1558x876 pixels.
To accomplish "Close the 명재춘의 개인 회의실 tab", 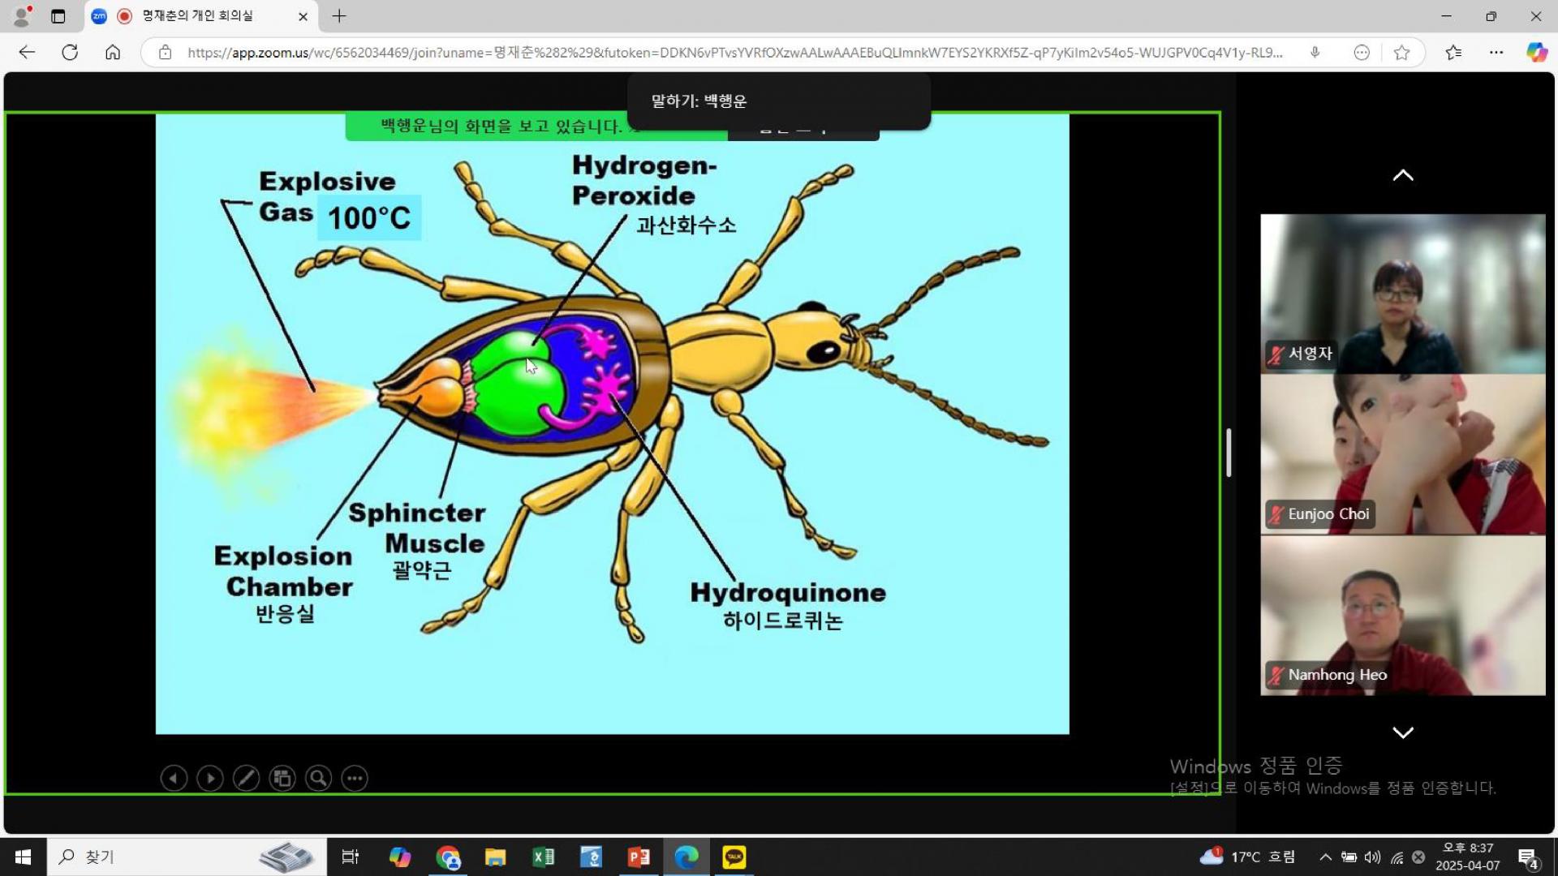I will [x=303, y=16].
